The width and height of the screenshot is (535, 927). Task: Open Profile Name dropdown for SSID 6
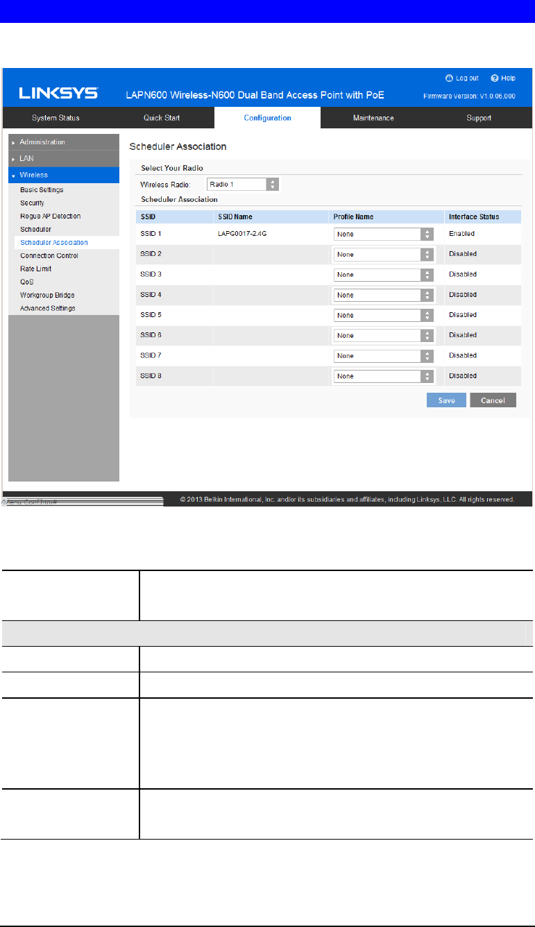[384, 336]
